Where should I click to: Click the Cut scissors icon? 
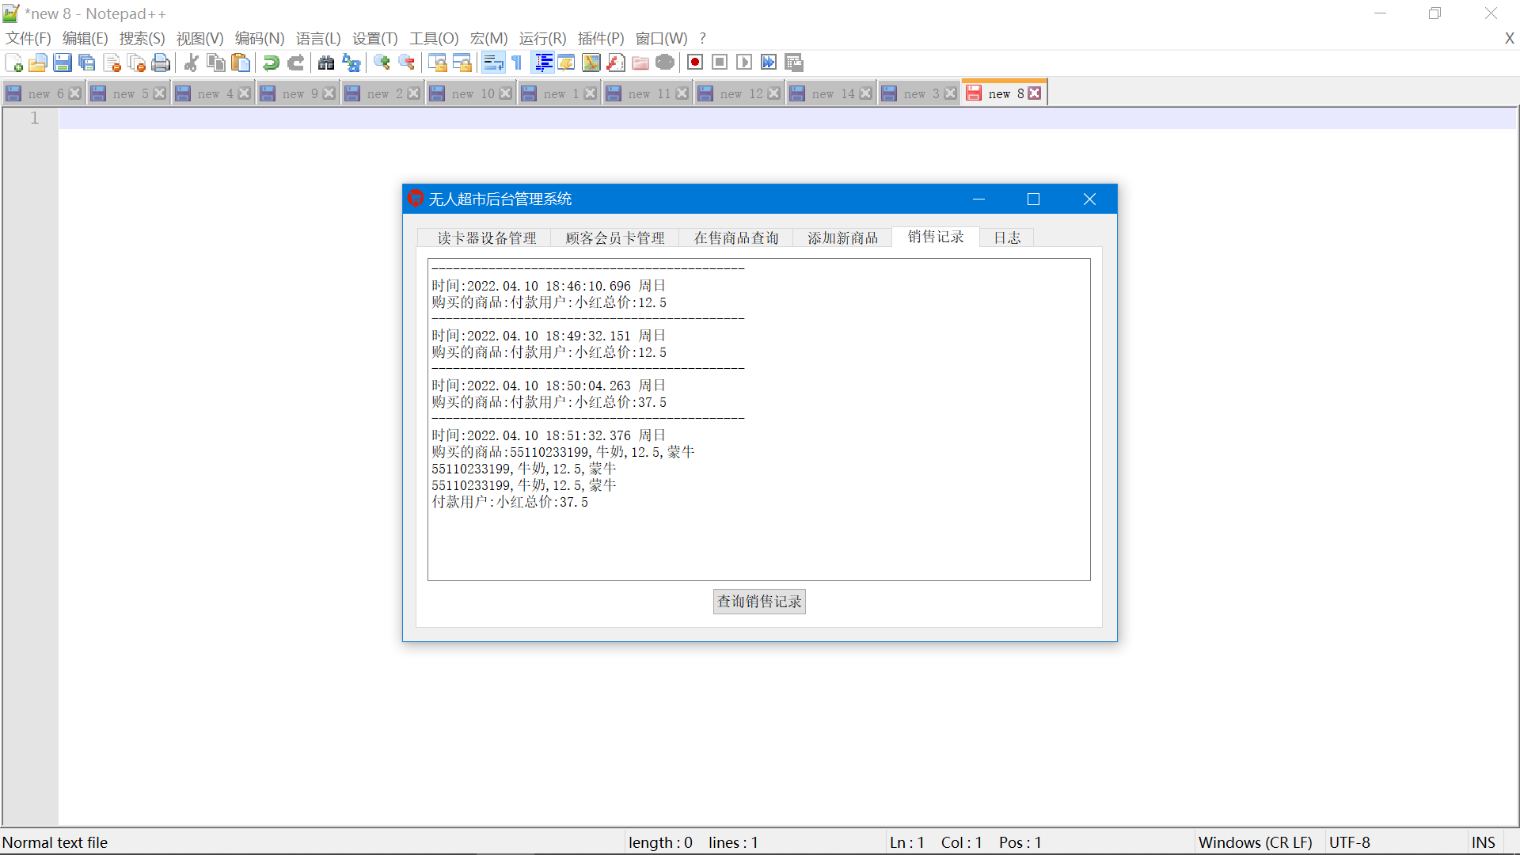coord(191,63)
